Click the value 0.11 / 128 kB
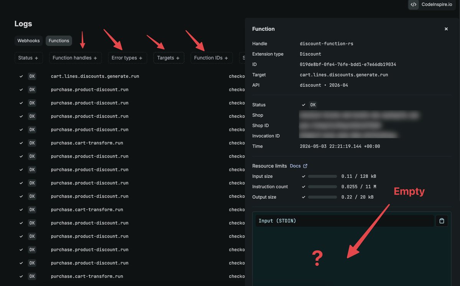This screenshot has width=460, height=286. pyautogui.click(x=359, y=177)
